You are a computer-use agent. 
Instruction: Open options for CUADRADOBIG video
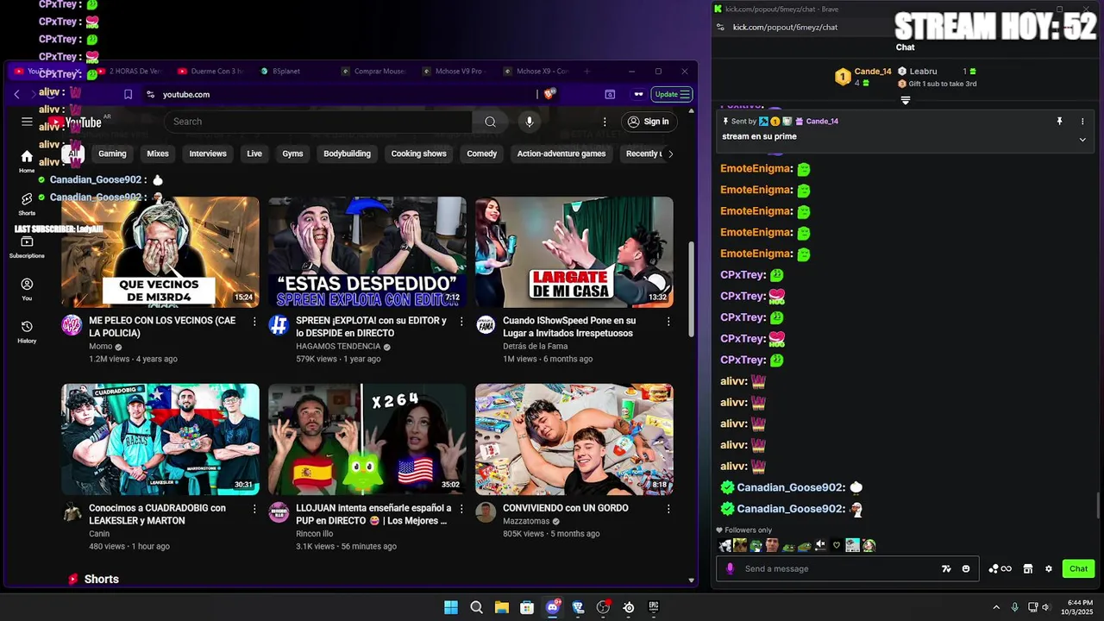[254, 509]
